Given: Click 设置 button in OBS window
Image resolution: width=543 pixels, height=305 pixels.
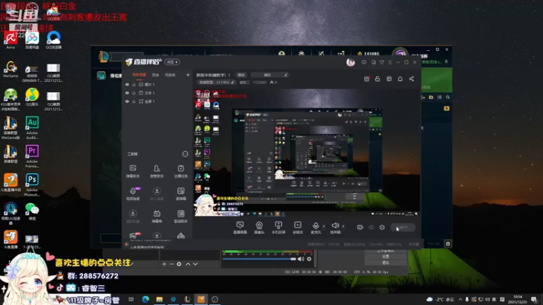Looking at the screenshot, I should click(386, 256).
